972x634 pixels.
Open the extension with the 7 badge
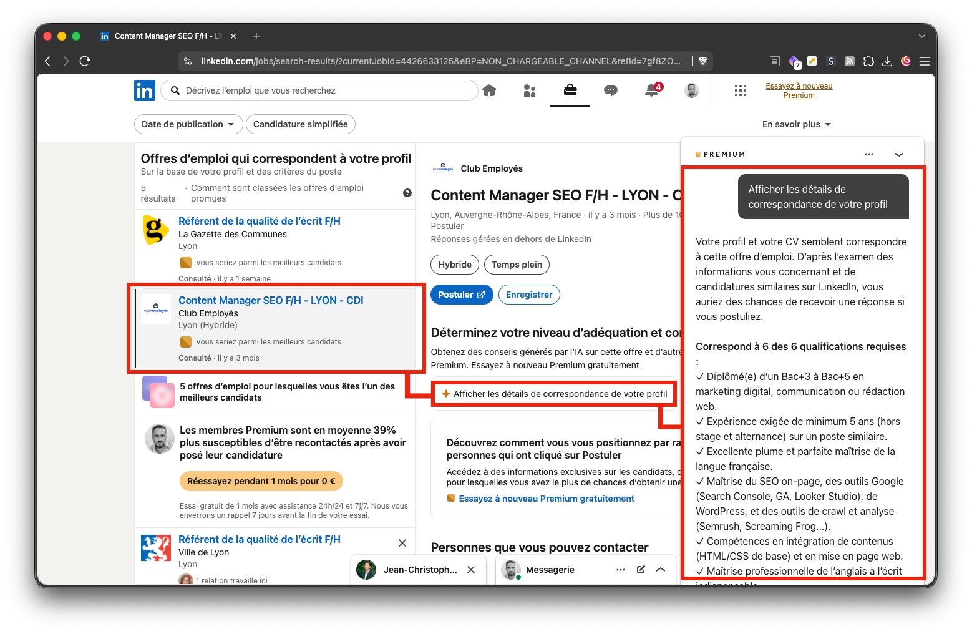pos(794,62)
